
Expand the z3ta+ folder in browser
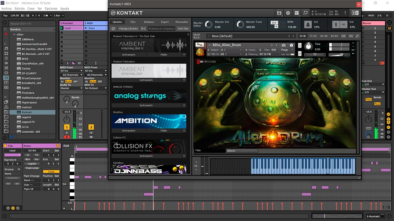pos(15,34)
